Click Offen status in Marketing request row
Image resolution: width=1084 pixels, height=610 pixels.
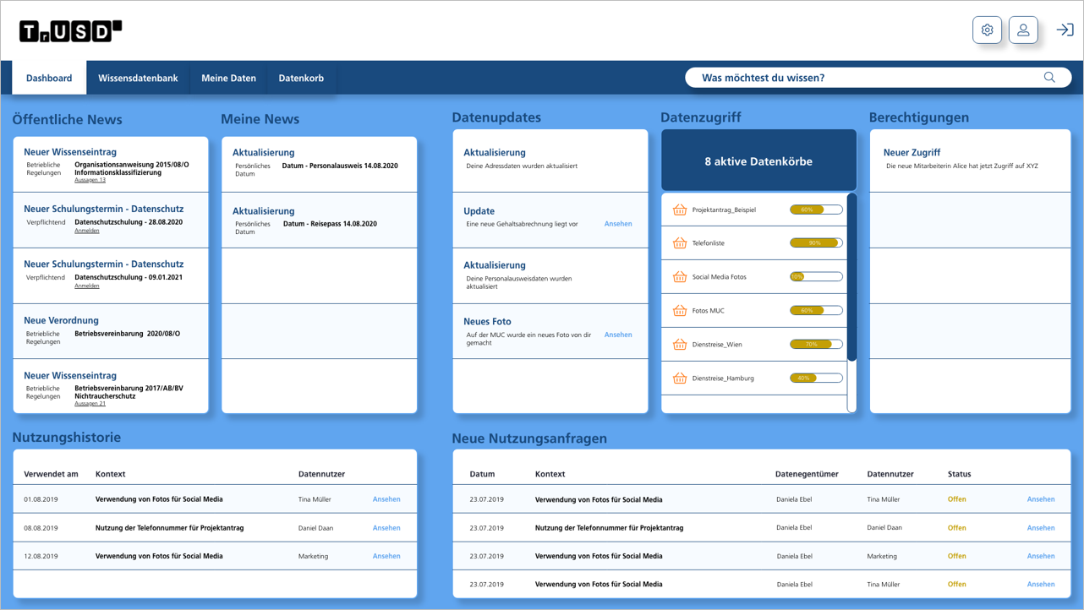(x=956, y=556)
